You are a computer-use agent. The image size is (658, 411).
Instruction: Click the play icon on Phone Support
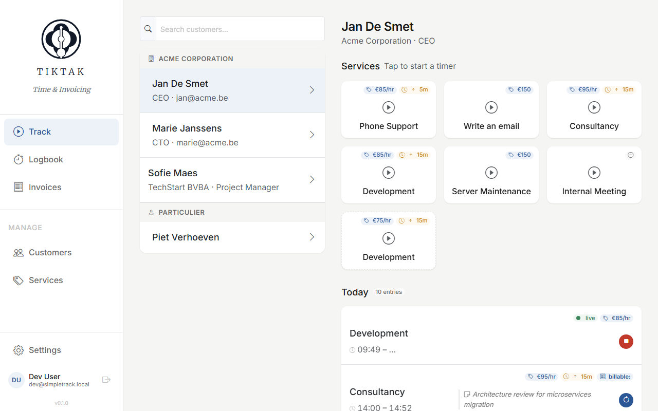(388, 107)
